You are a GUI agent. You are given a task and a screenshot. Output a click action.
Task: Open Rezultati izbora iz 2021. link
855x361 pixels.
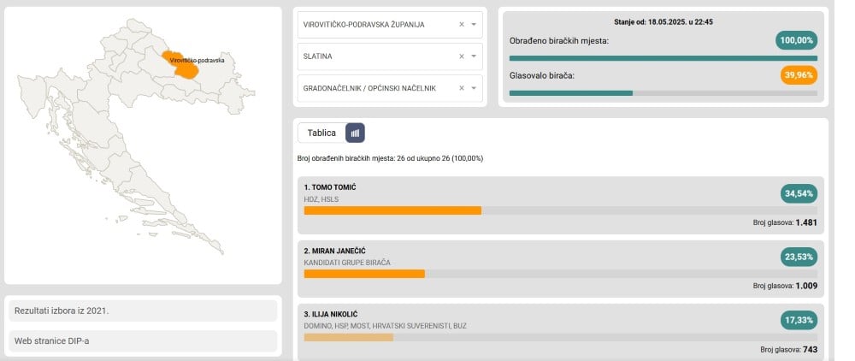(x=143, y=311)
